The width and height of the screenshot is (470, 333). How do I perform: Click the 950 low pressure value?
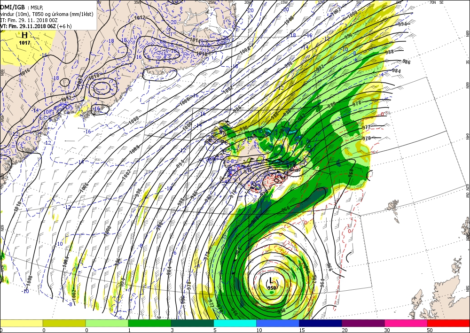[x=272, y=288]
